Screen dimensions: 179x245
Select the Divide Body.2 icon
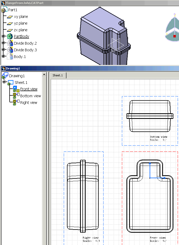point(10,43)
